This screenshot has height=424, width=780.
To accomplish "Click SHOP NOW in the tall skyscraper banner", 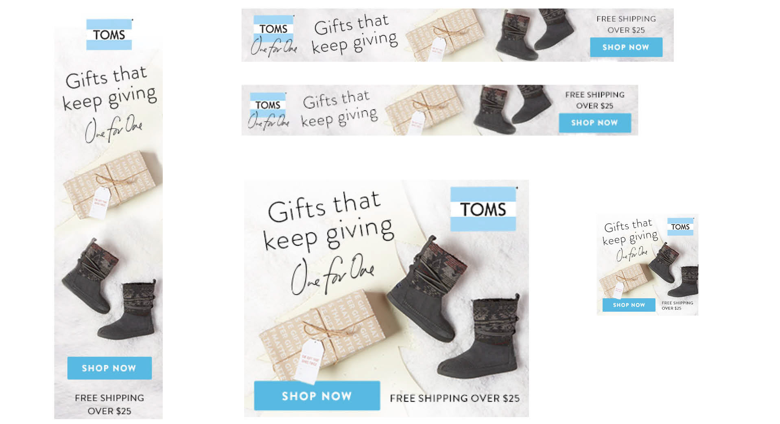I will coord(109,368).
